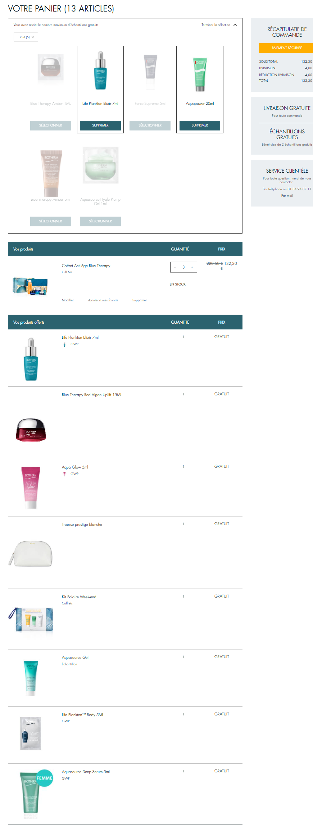Select the Force Supreme 5ml sample
Image resolution: width=313 pixels, height=825 pixels.
coord(150,125)
